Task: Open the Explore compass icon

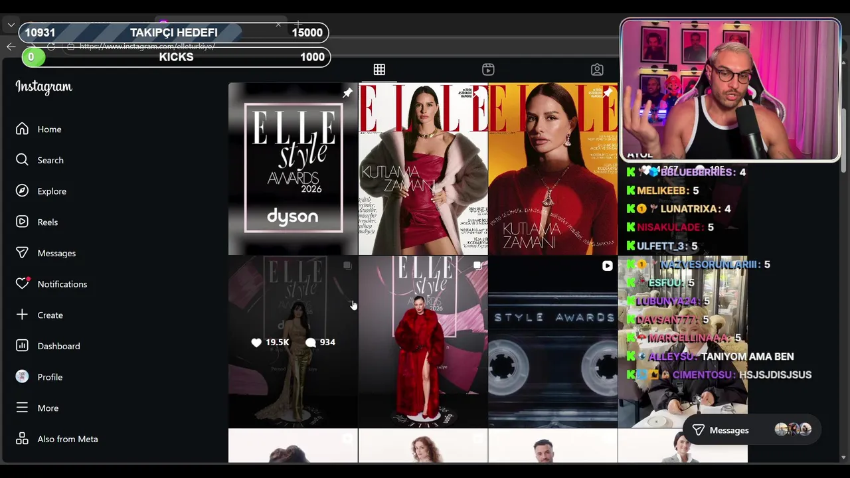Action: [x=22, y=191]
